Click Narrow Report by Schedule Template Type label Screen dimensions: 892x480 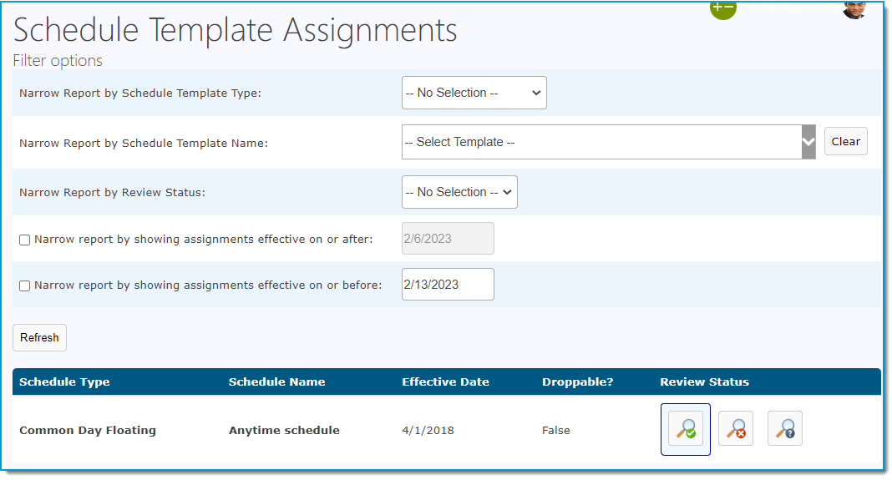pyautogui.click(x=140, y=93)
